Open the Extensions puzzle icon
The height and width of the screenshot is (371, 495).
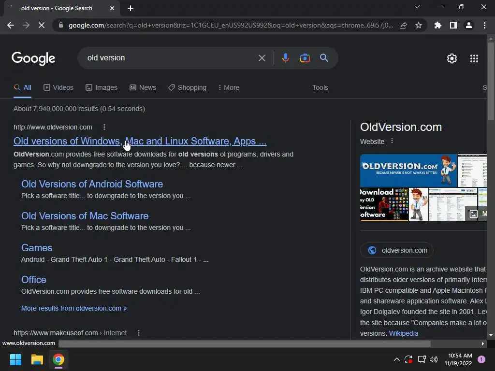tap(437, 25)
